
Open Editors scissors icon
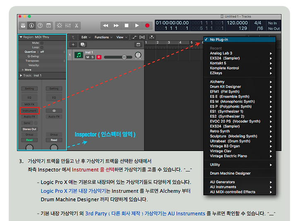[x=77, y=26]
